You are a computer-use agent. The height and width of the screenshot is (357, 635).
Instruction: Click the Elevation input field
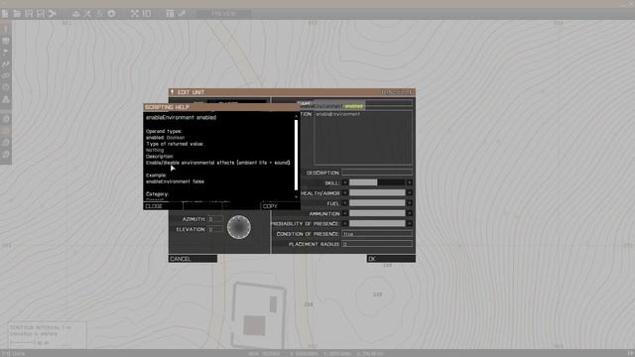[215, 229]
